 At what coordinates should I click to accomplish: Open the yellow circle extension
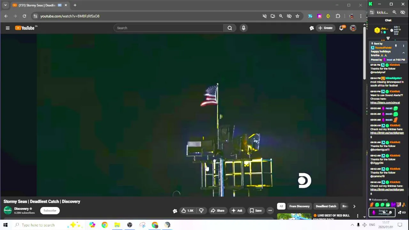328,16
